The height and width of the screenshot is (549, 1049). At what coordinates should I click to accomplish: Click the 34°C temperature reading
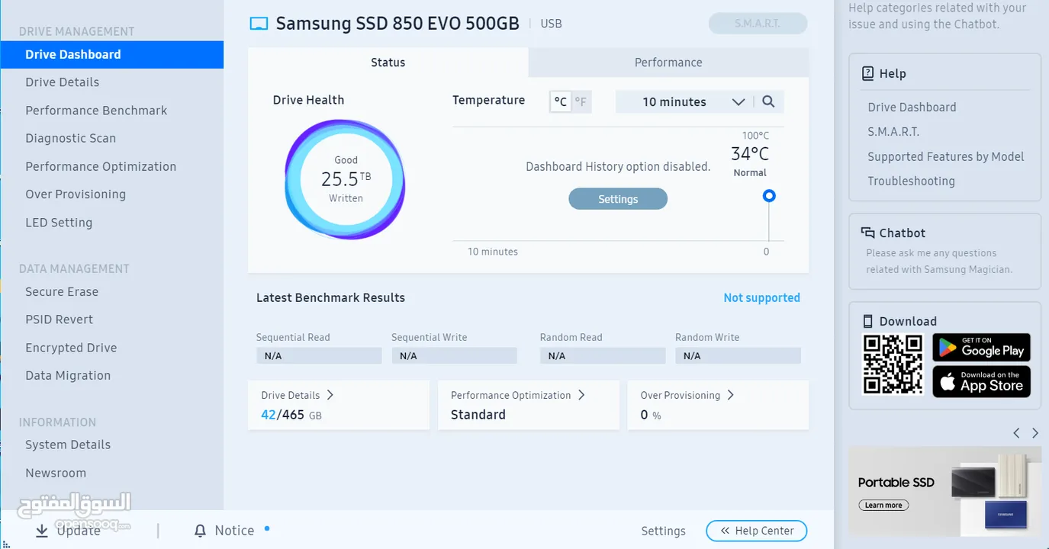750,154
